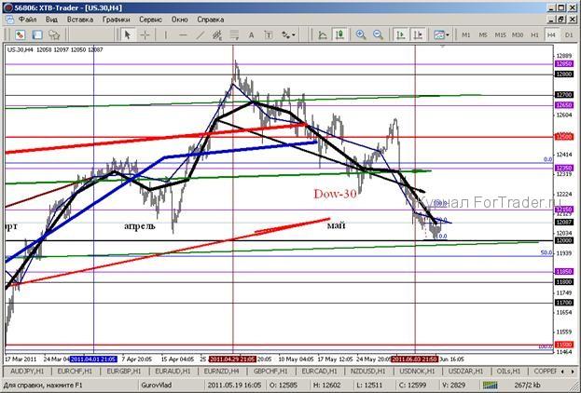Zoom in on the chart
The height and width of the screenshot is (393, 581).
click(361, 35)
